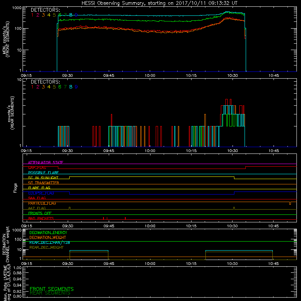Click the AAZ_FLAG label
The image size is (301, 301).
[37, 208]
